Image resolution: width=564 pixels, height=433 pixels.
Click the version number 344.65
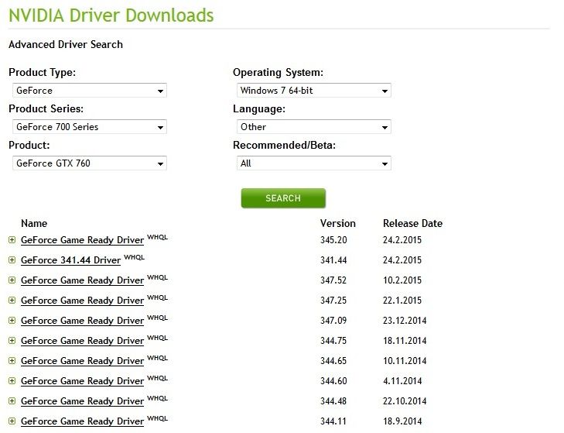tap(333, 361)
